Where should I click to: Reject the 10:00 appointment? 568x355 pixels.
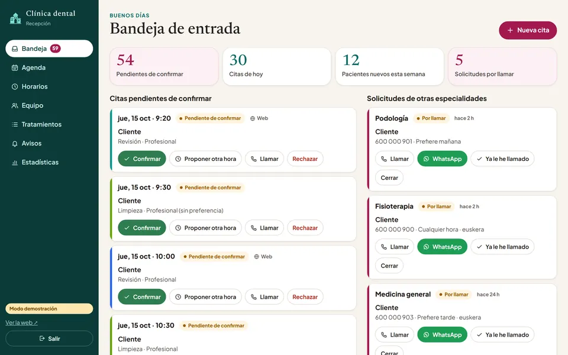(305, 296)
